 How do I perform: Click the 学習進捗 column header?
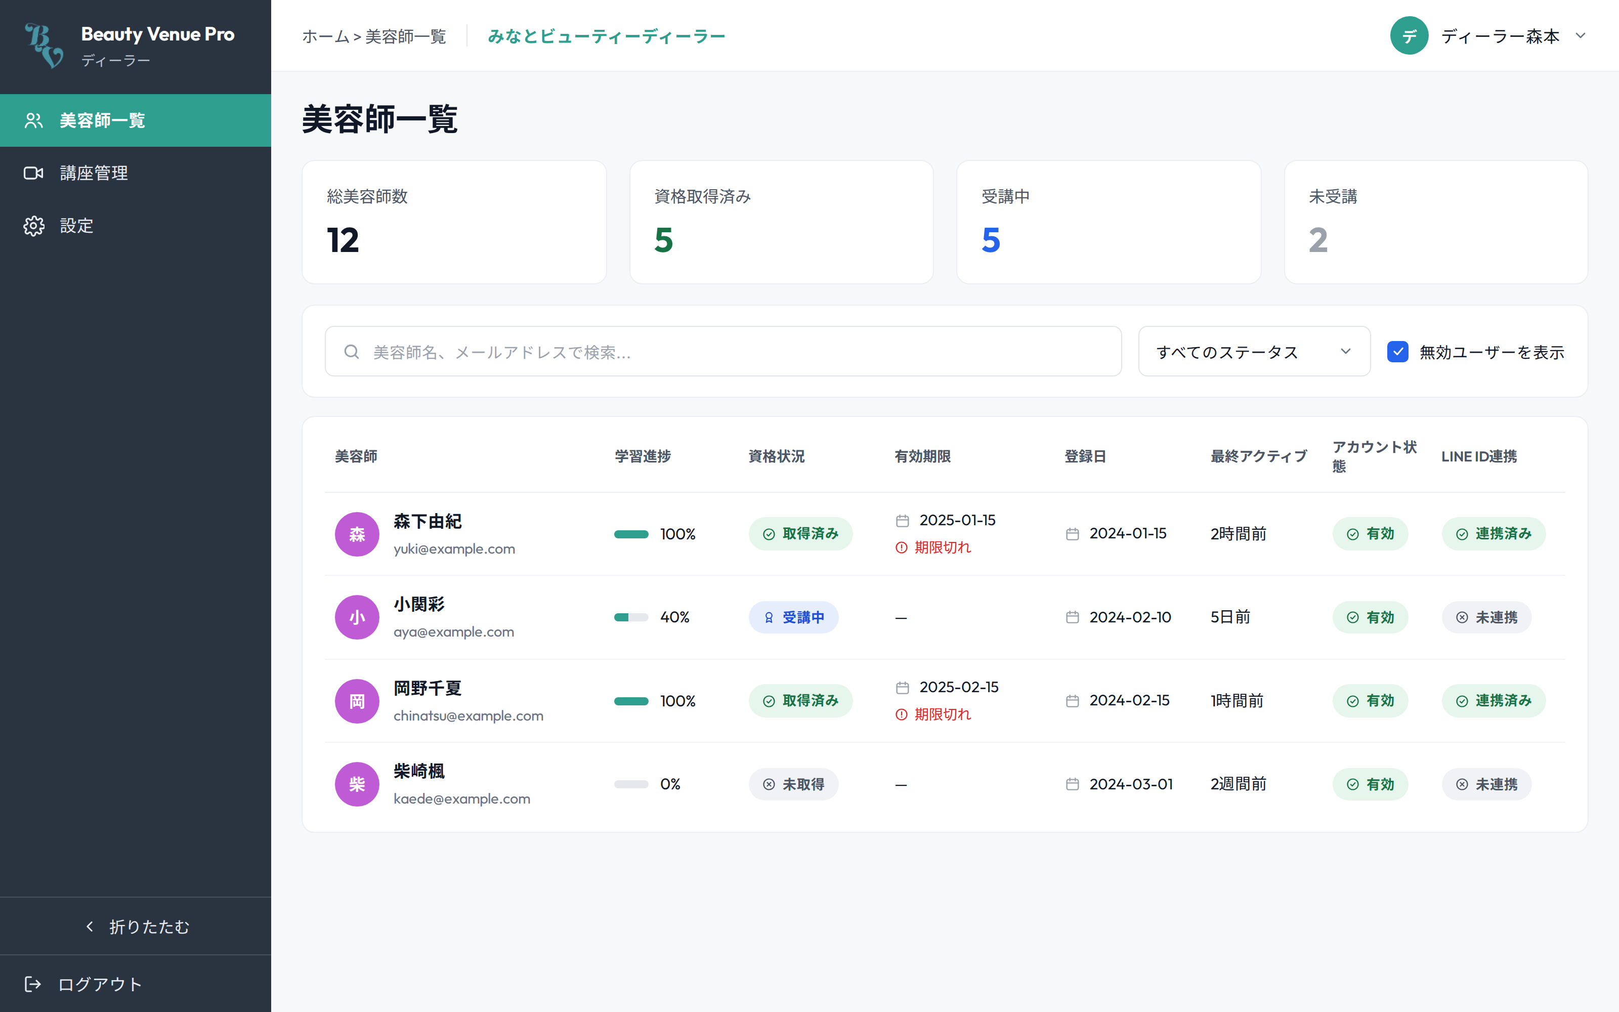tap(642, 456)
